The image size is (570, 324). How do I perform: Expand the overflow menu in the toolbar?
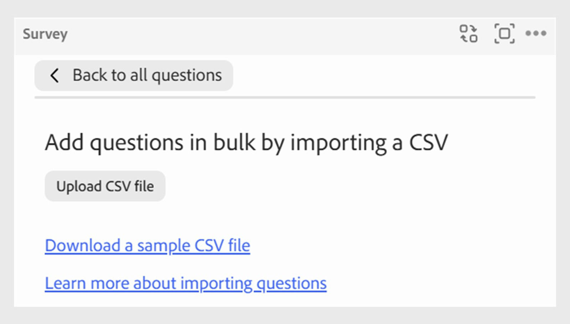[x=537, y=33]
